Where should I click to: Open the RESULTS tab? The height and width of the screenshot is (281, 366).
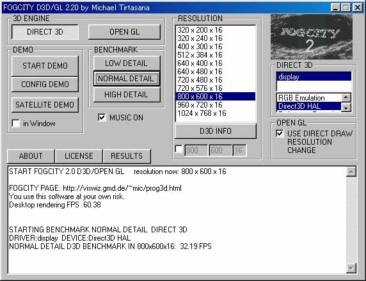point(127,156)
